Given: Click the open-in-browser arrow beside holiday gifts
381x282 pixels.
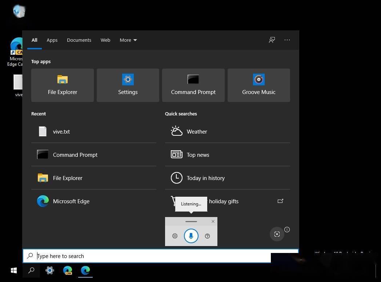Looking at the screenshot, I should click(280, 201).
